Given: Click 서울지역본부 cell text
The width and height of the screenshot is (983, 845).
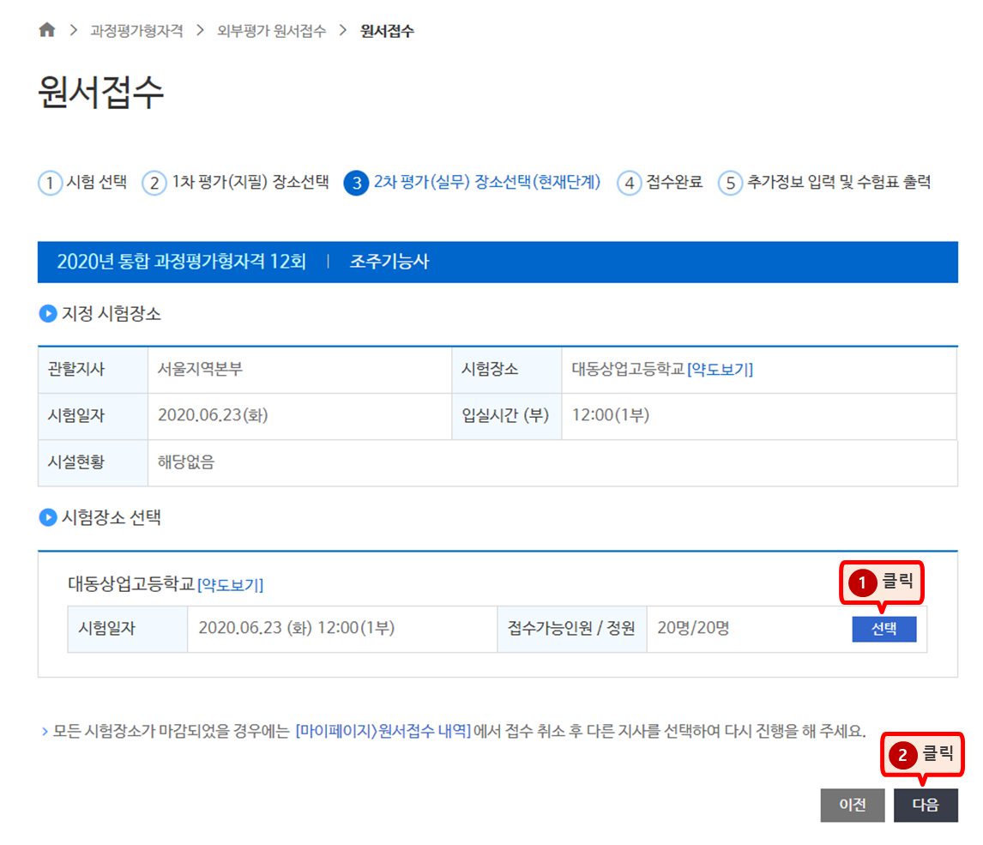Looking at the screenshot, I should click(200, 369).
